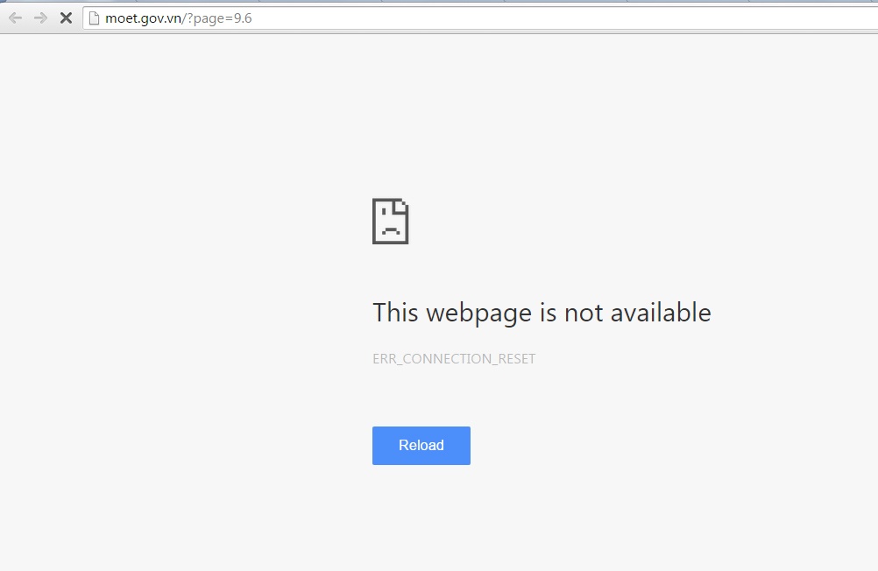This screenshot has height=571, width=878.
Task: Click the ?page=9.6 part of the URL
Action: click(219, 18)
